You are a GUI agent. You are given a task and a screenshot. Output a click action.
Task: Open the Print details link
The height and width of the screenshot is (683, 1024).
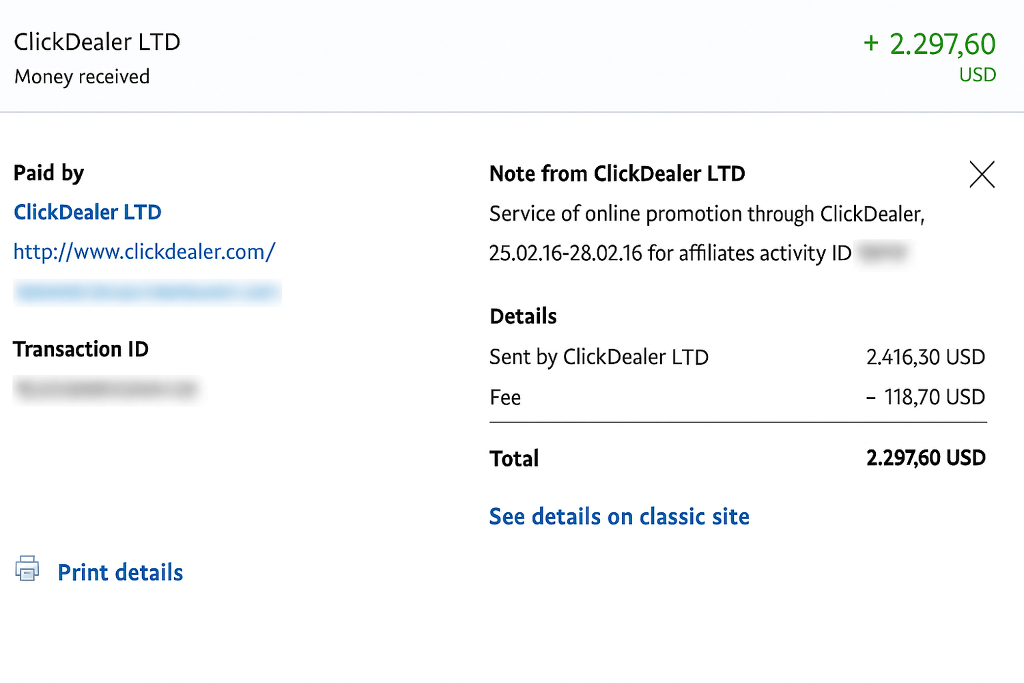(x=120, y=572)
